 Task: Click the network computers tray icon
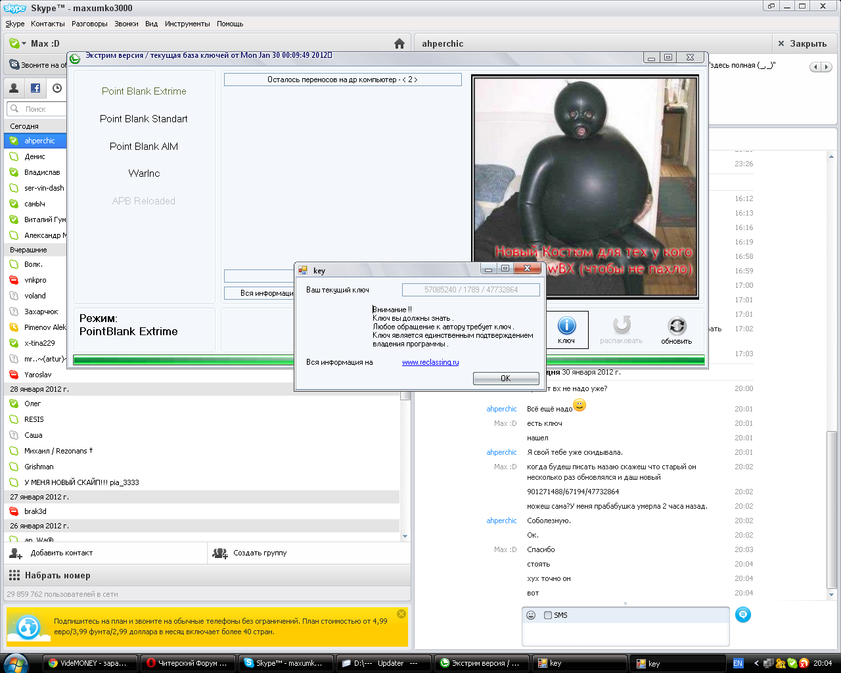[x=769, y=663]
